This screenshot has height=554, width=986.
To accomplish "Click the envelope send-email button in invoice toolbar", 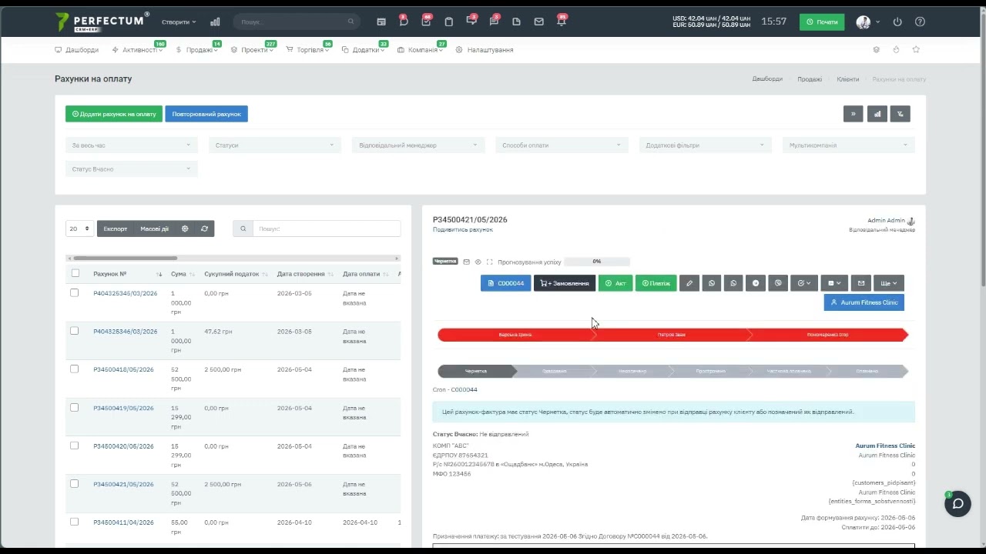I will 861,283.
